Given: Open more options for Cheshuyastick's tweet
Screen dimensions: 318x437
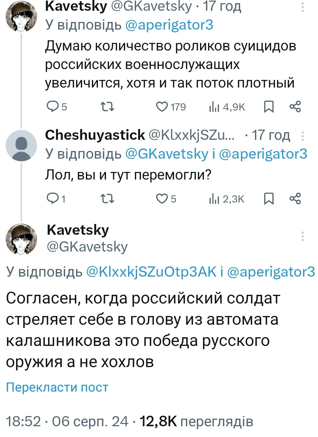Looking at the screenshot, I should click(x=302, y=136).
